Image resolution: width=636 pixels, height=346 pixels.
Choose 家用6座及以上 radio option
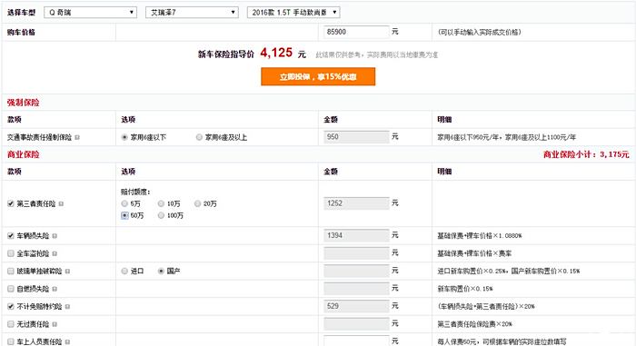199,137
